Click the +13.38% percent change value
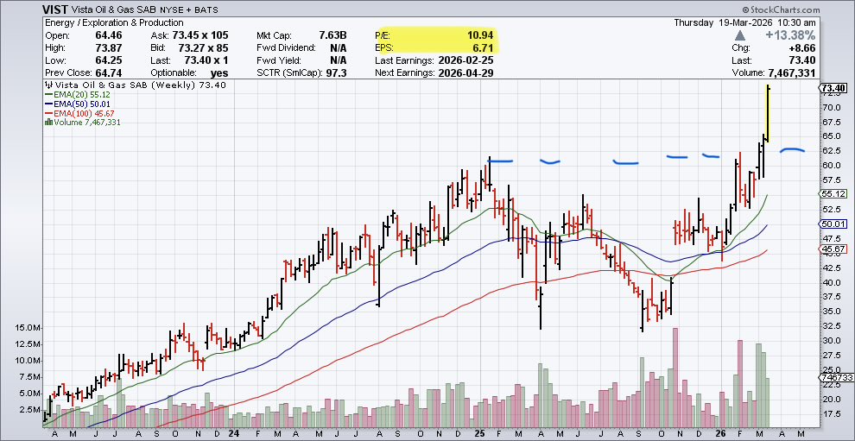Screen dimensions: 855x441 point(789,35)
